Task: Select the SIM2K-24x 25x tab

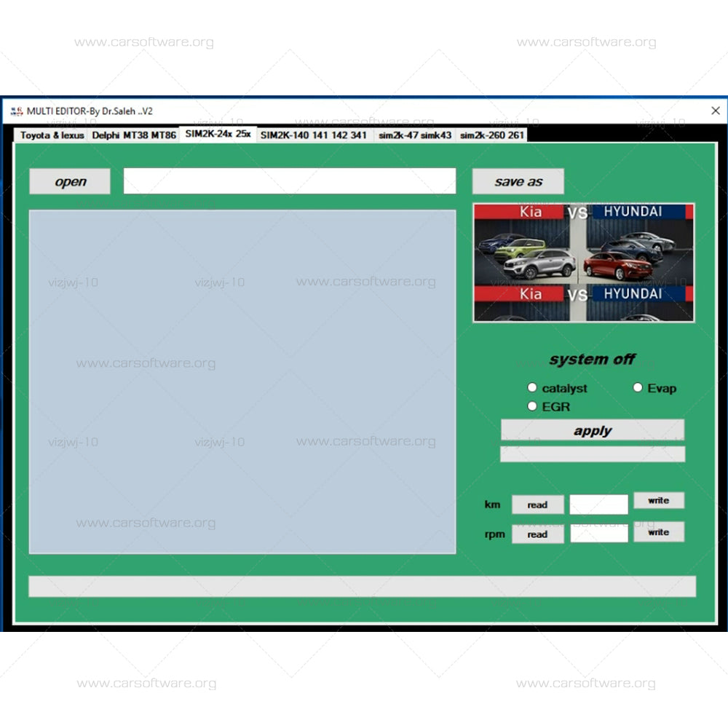Action: click(218, 134)
